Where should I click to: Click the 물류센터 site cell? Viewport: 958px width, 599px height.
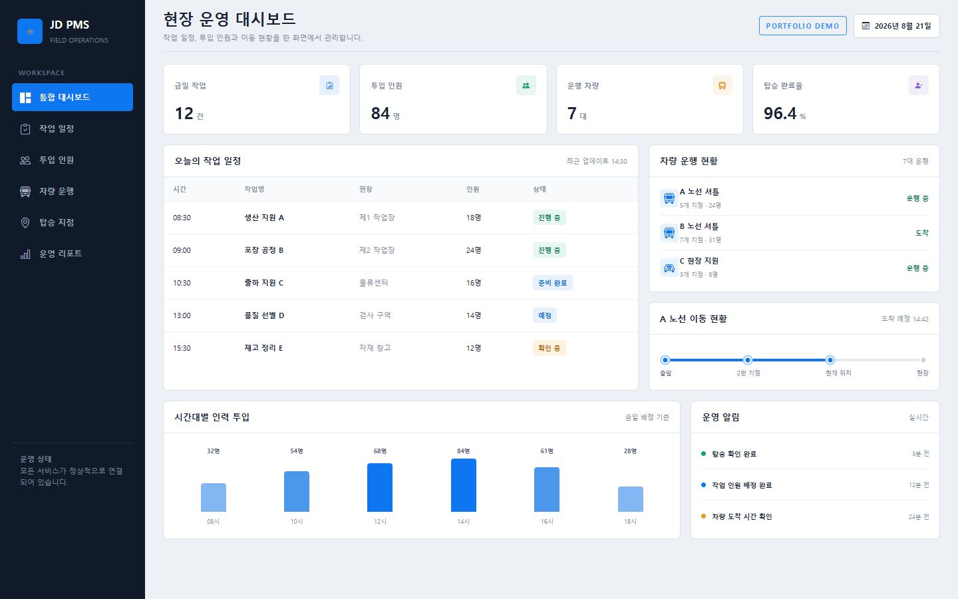pos(374,283)
